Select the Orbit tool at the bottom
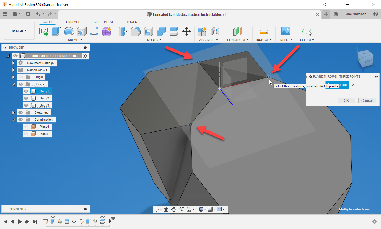 [x=156, y=209]
